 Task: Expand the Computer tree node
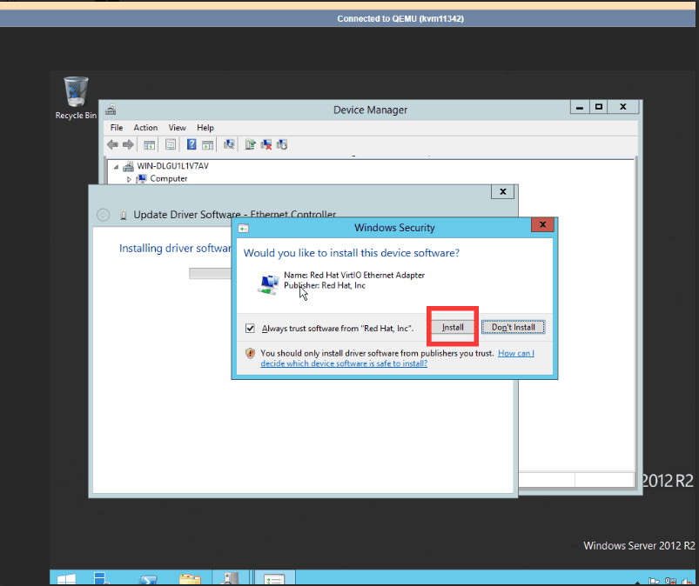(129, 179)
